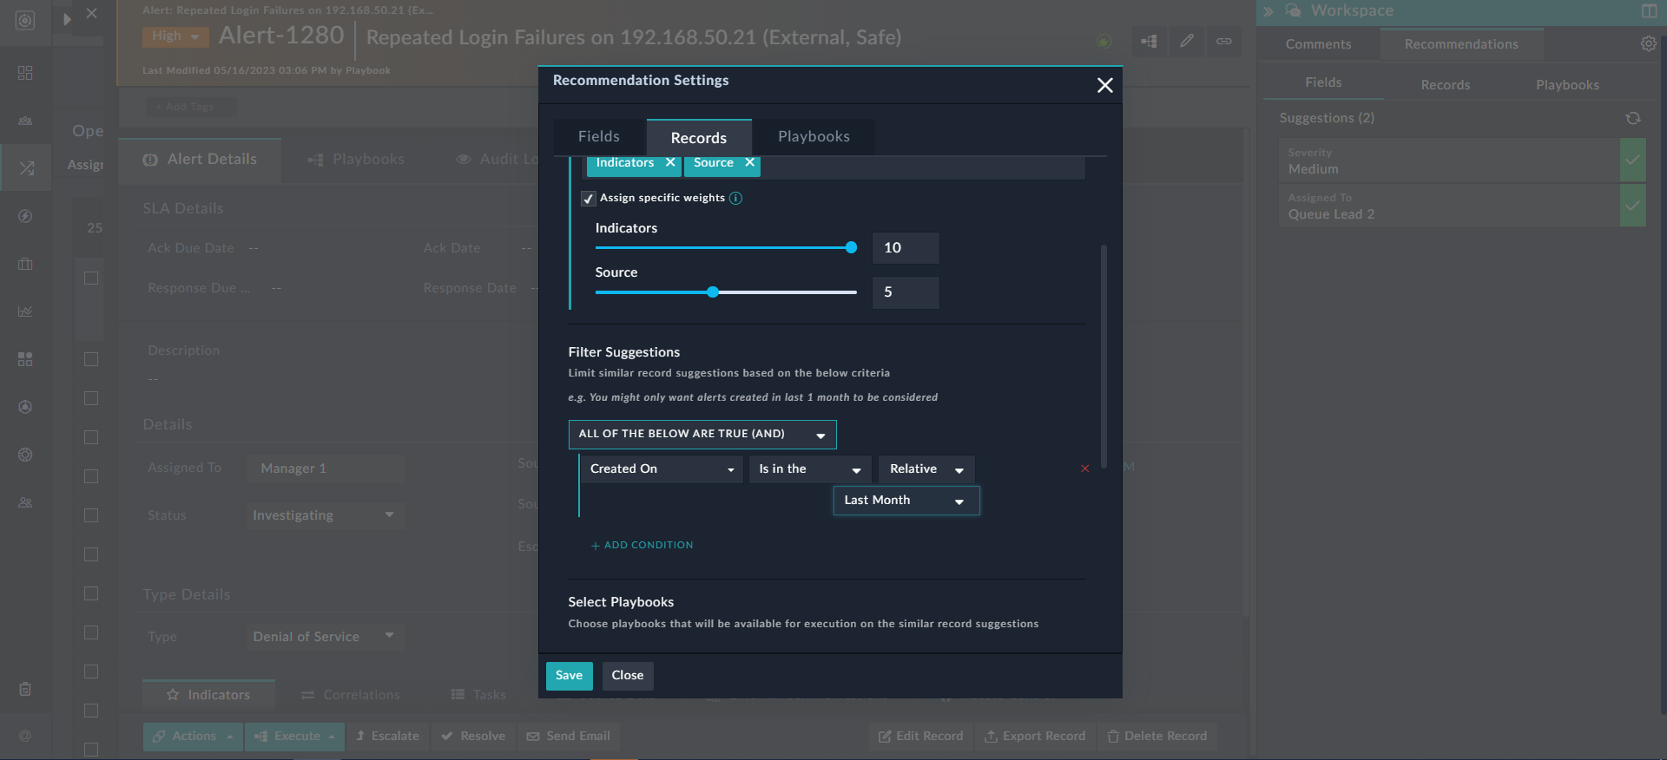Accept the Severity Medium suggestion

[1632, 161]
